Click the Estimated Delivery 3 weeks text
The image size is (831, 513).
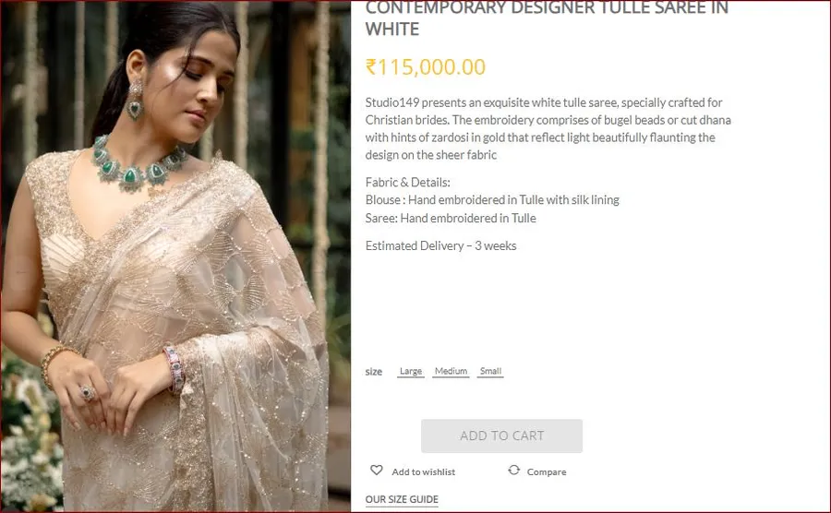click(x=441, y=245)
